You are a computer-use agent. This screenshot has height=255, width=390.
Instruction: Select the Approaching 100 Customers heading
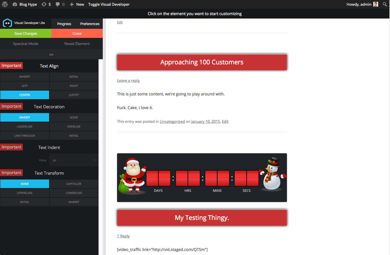point(202,62)
